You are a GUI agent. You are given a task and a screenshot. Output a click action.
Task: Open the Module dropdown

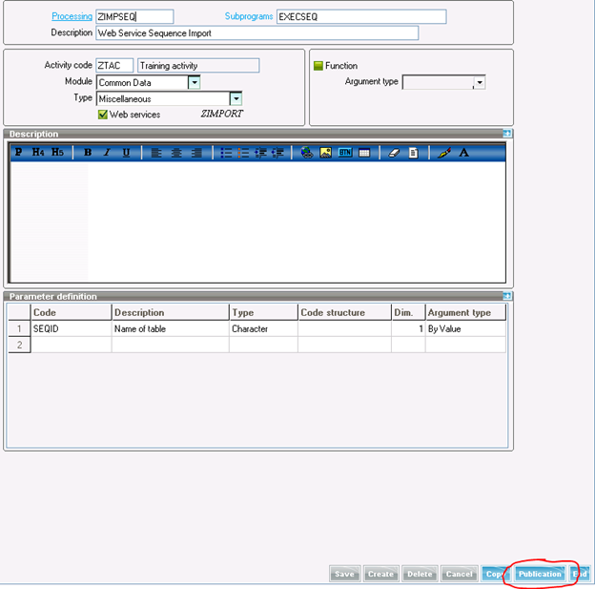click(x=194, y=83)
